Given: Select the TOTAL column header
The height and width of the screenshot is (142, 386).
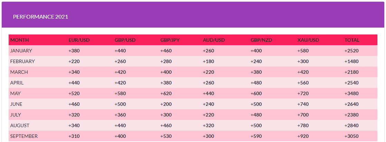Looking at the screenshot, I should tap(352, 40).
